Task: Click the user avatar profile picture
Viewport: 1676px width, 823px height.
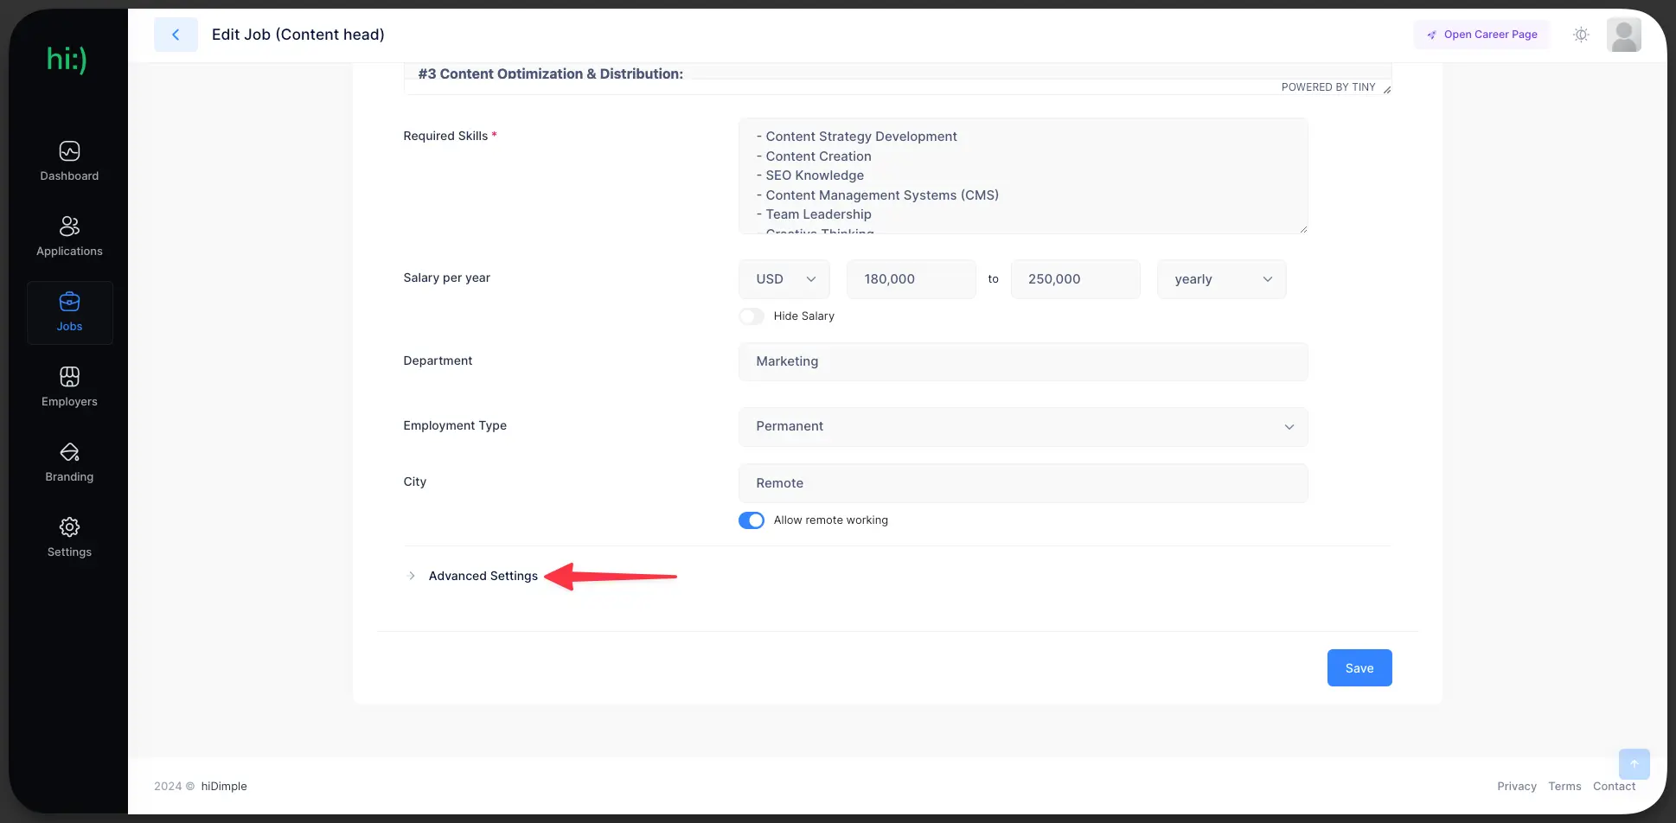Action: 1623,35
